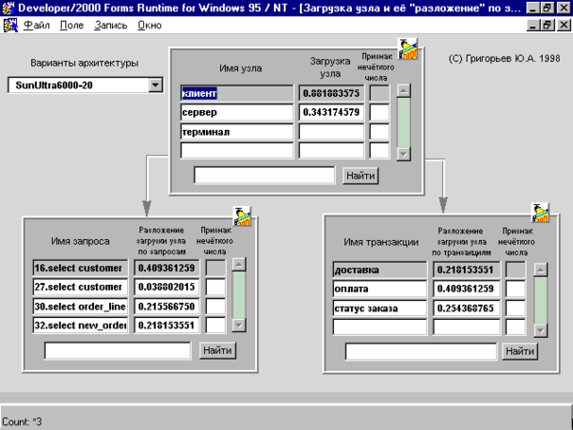This screenshot has height=430, width=573.
Task: Click the transaction value 0.254368765
Action: click(467, 308)
